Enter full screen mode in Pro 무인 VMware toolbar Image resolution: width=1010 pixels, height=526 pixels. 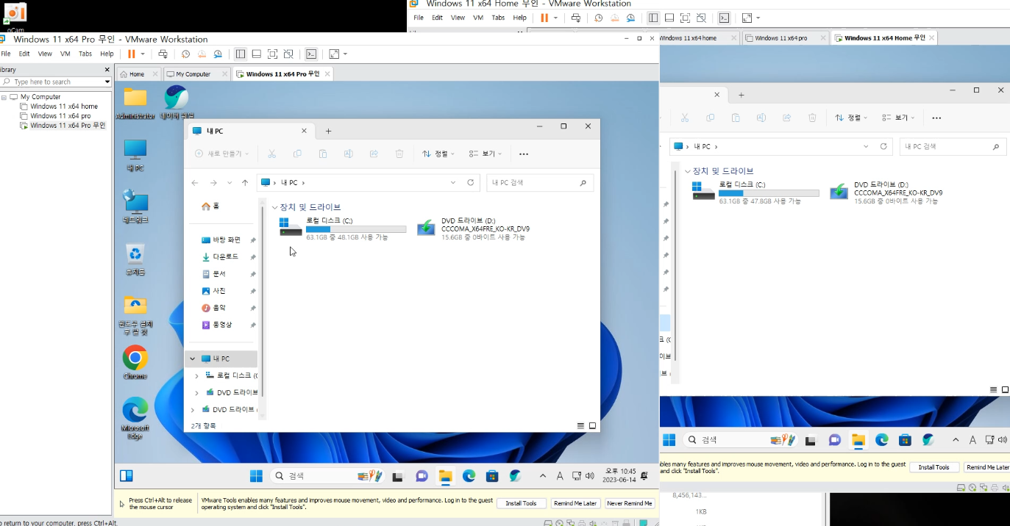click(272, 54)
